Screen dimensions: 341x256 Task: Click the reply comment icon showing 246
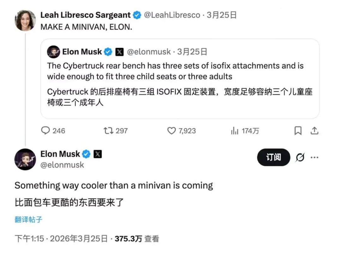click(46, 131)
